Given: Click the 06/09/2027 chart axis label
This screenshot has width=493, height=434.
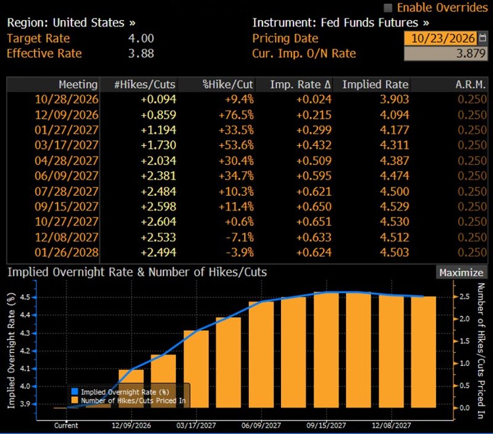Looking at the screenshot, I should coord(261,425).
